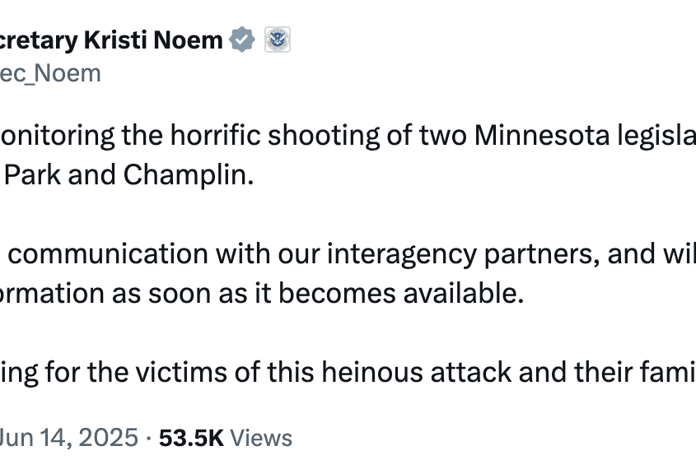Click the Sec_Noem handle under the name
The image size is (696, 474).
tap(50, 73)
